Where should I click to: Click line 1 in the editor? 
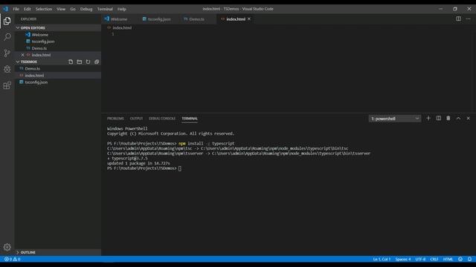tap(113, 34)
